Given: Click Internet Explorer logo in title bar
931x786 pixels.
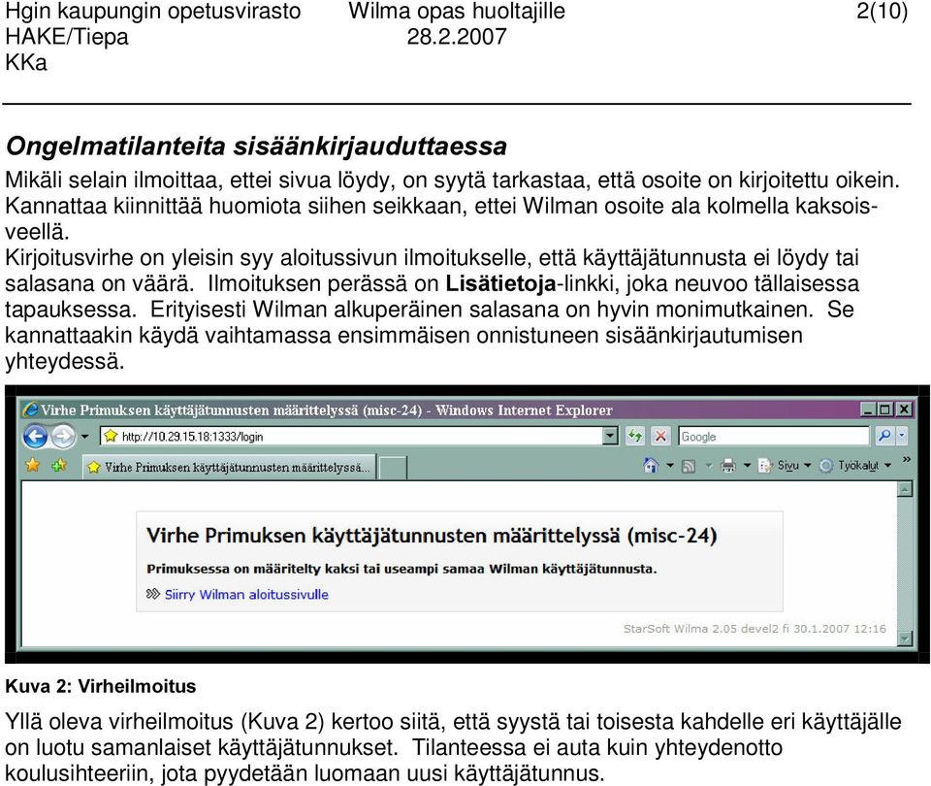Looking at the screenshot, I should pos(30,409).
